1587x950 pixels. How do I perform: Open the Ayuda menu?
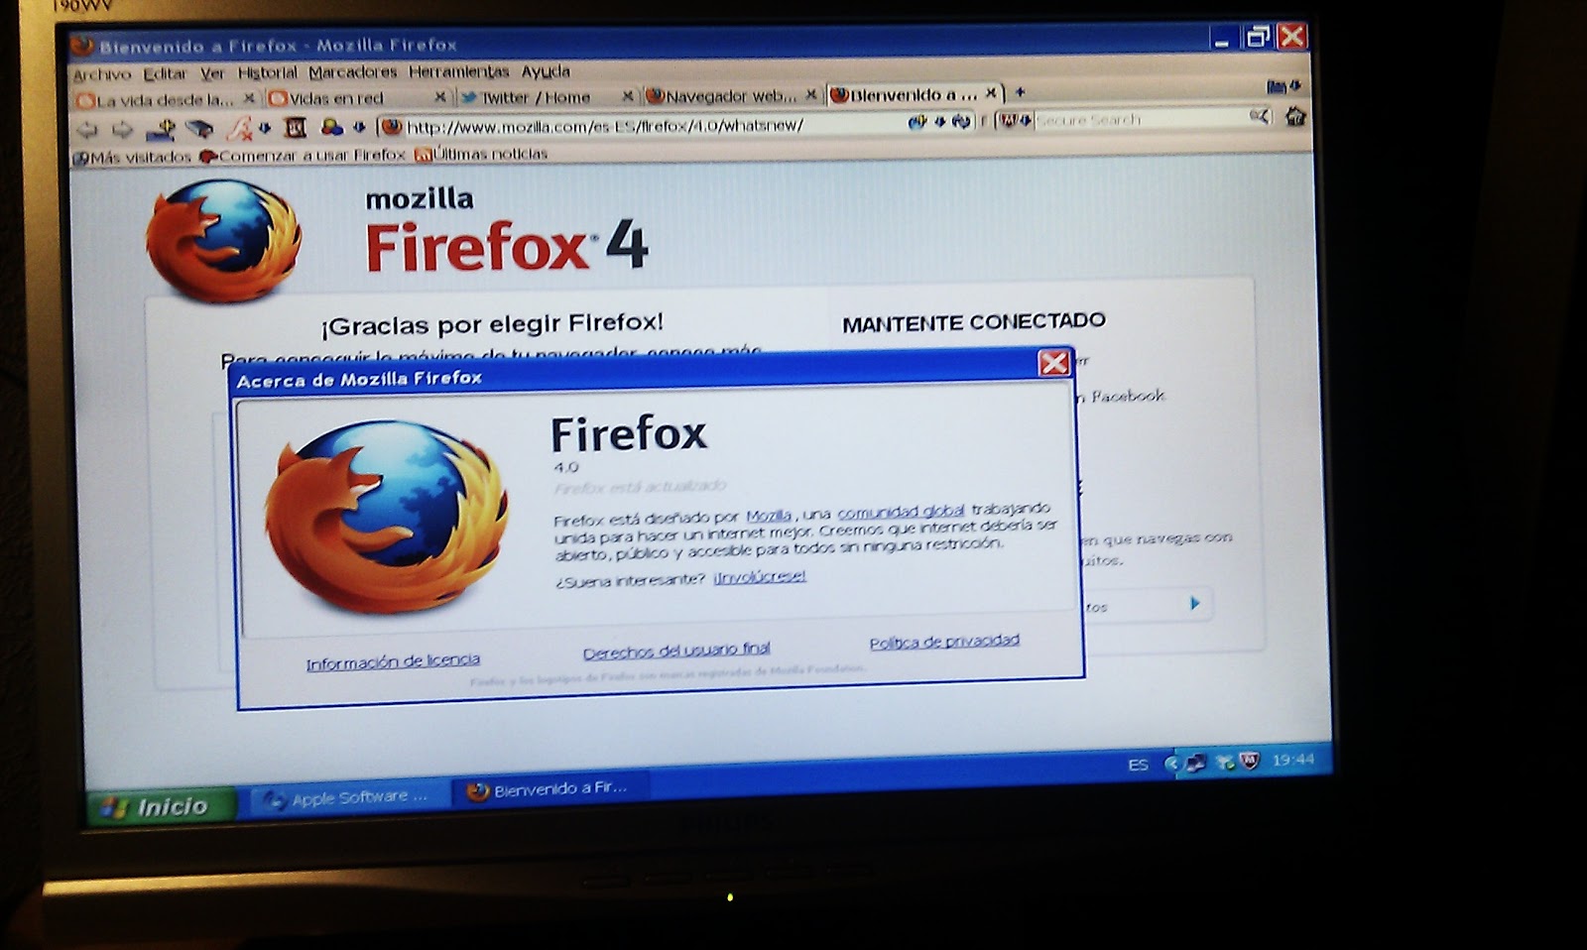pos(546,71)
